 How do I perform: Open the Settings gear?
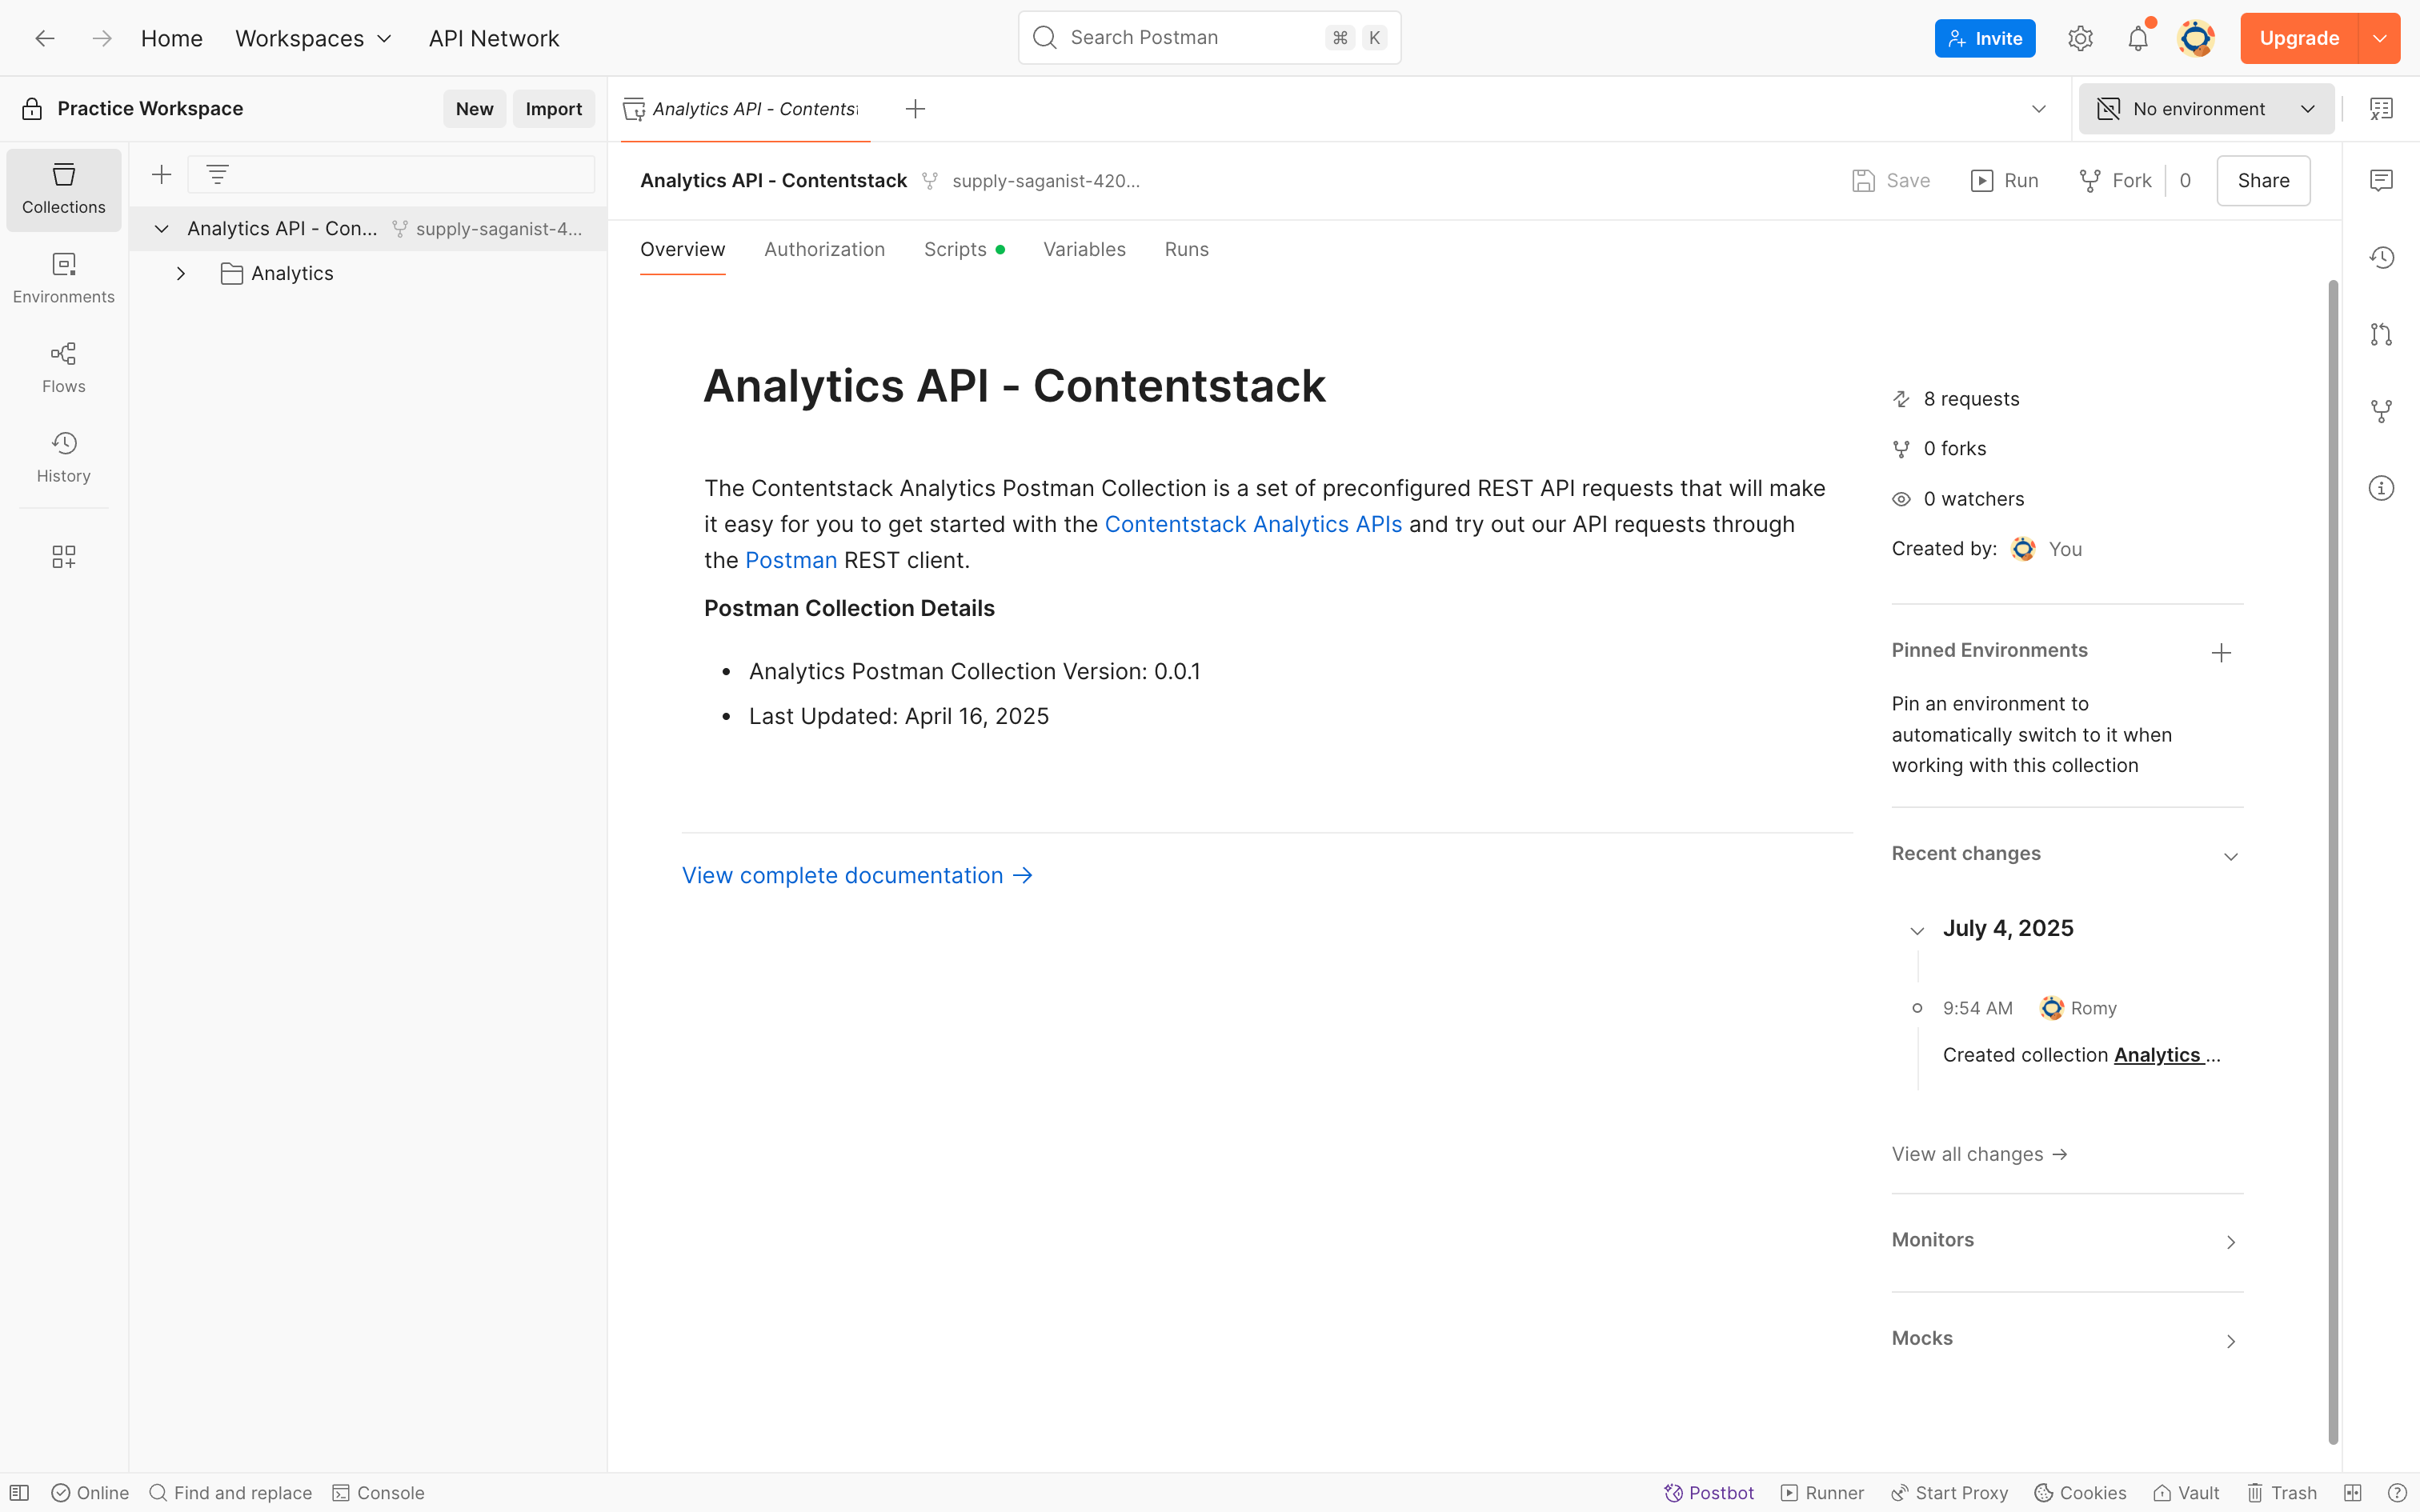(2080, 38)
